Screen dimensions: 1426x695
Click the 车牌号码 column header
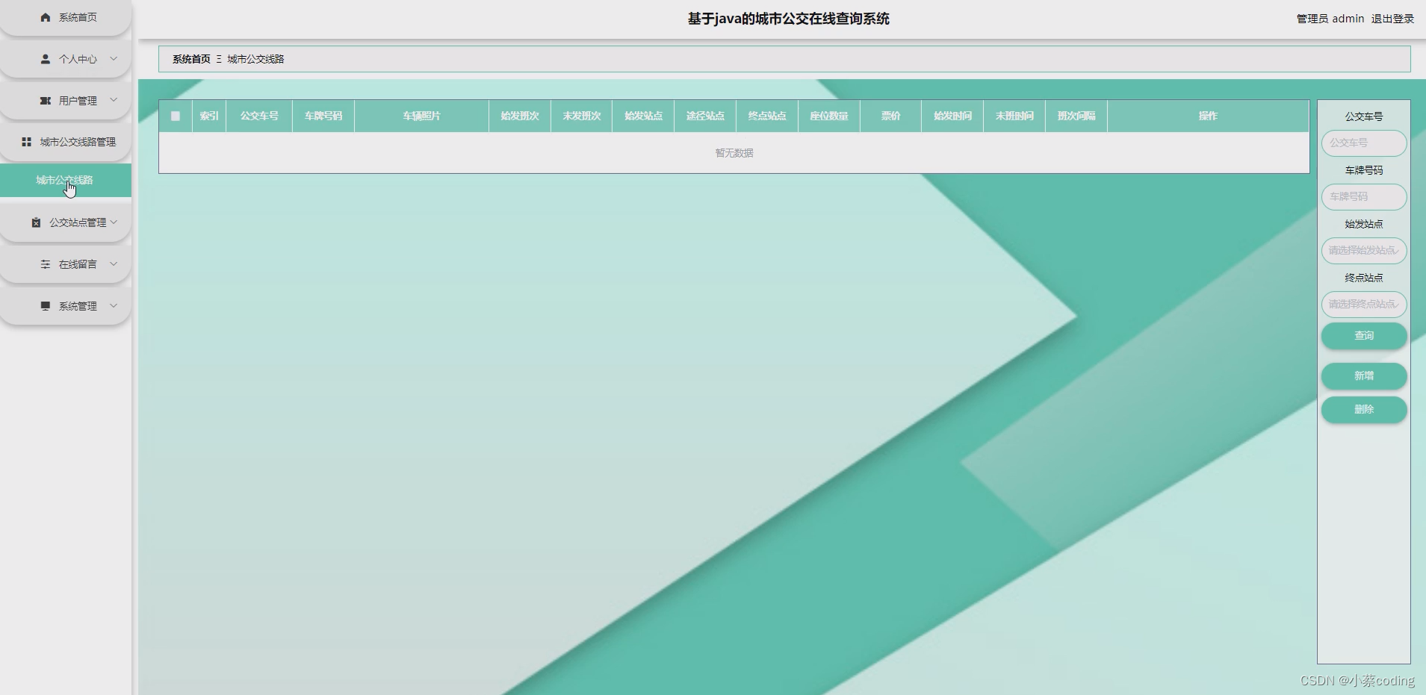click(323, 116)
